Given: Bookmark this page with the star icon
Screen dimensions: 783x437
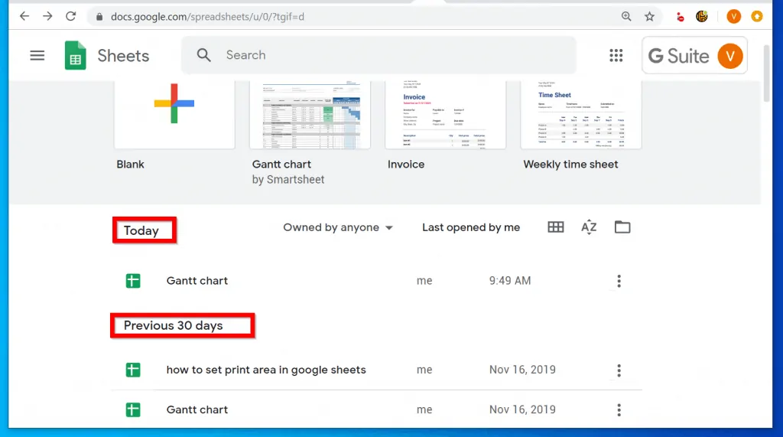Looking at the screenshot, I should 649,17.
